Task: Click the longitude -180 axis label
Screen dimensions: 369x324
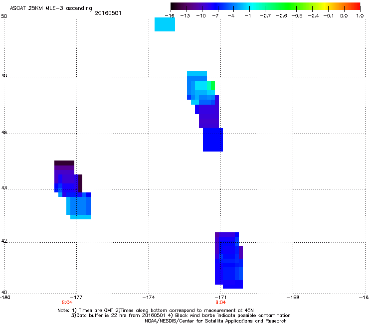Action: tap(5, 298)
